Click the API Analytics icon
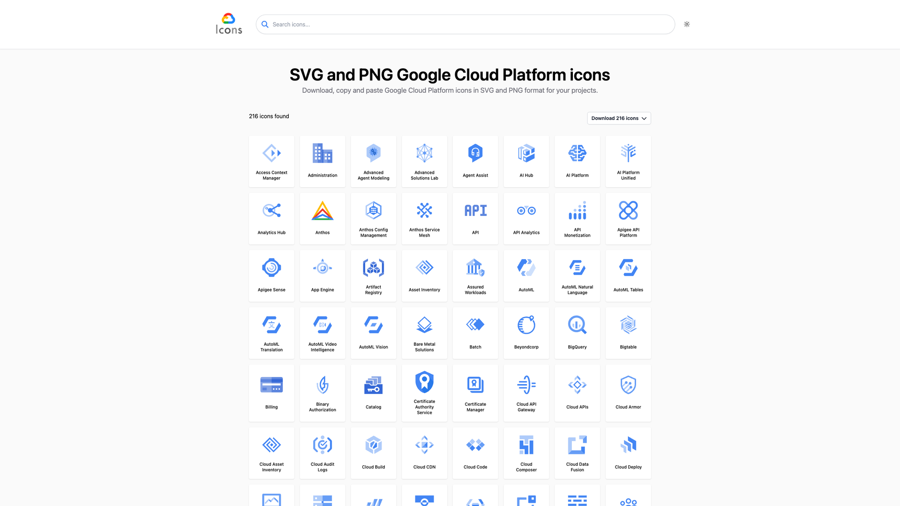The width and height of the screenshot is (900, 506). point(526,210)
